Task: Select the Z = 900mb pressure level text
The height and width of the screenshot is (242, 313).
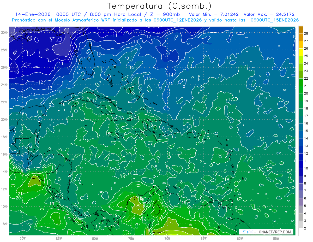Action: pyautogui.click(x=164, y=14)
